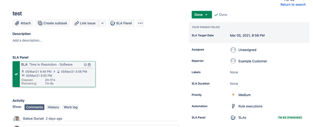Click the Link issue button
Viewport: 313px width, 127px height.
[85, 23]
